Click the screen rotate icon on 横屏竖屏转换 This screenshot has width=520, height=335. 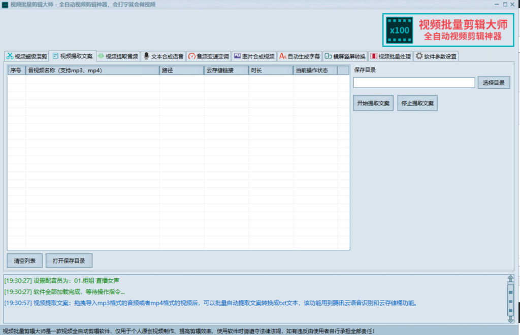[328, 56]
